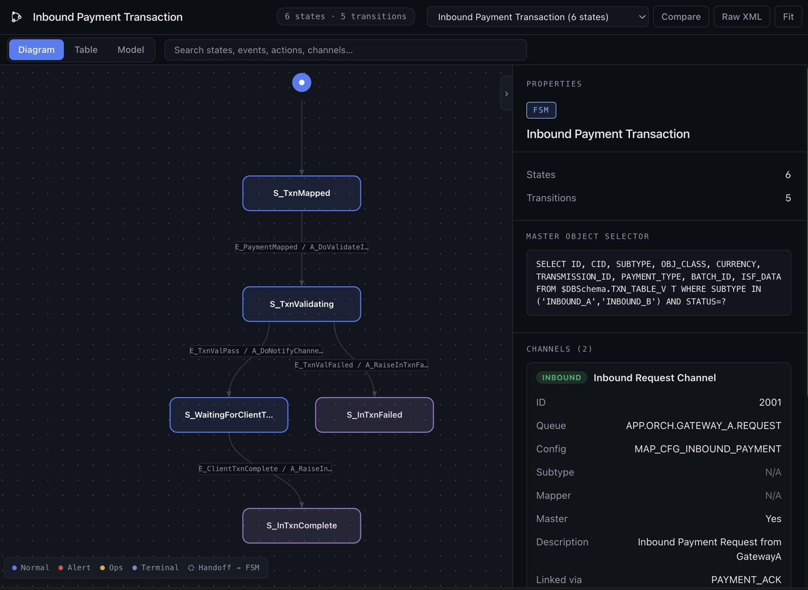Select the S_WaitingForClientT... state node

(x=229, y=415)
